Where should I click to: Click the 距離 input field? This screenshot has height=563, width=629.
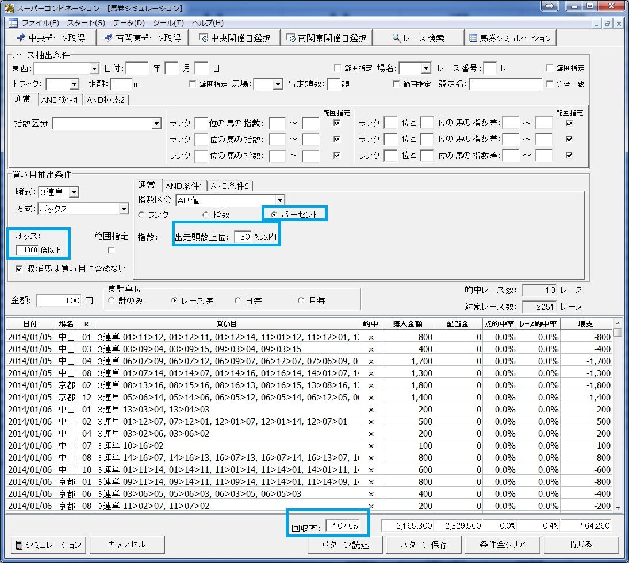pos(121,84)
